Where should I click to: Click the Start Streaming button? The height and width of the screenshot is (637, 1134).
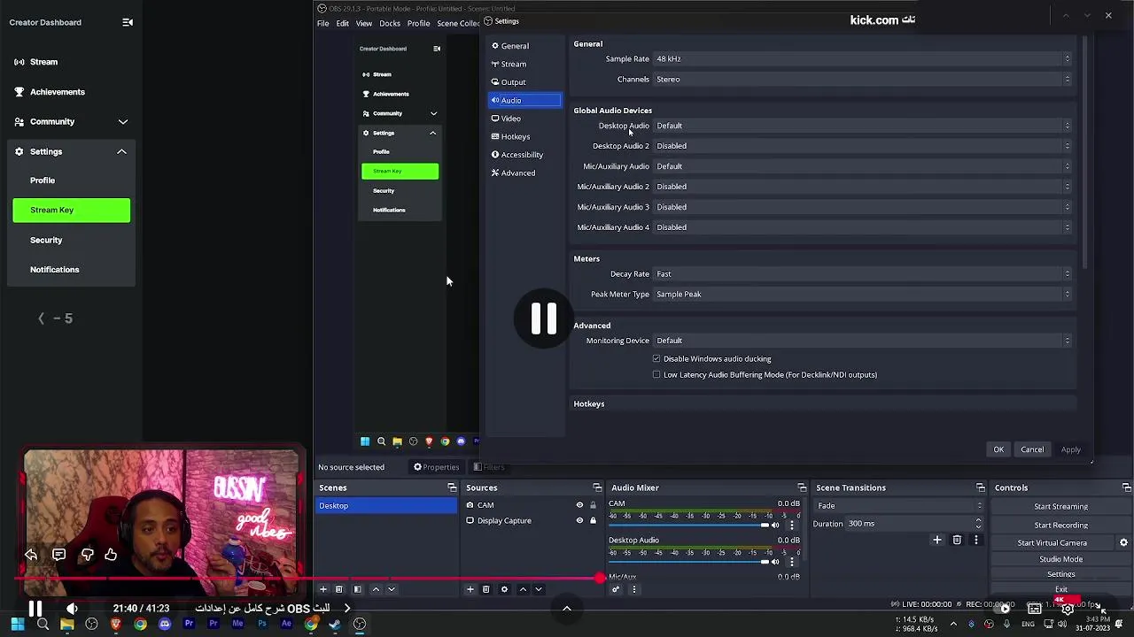[x=1060, y=507]
